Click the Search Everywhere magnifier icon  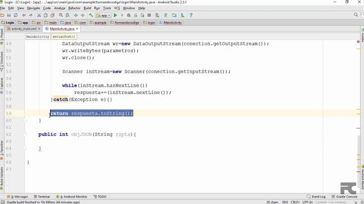[356, 15]
